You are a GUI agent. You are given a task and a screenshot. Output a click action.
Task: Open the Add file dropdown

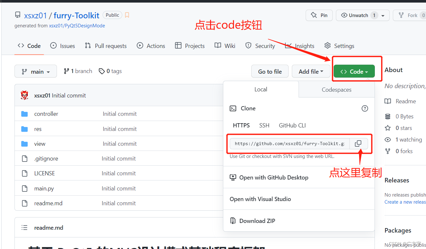point(311,71)
